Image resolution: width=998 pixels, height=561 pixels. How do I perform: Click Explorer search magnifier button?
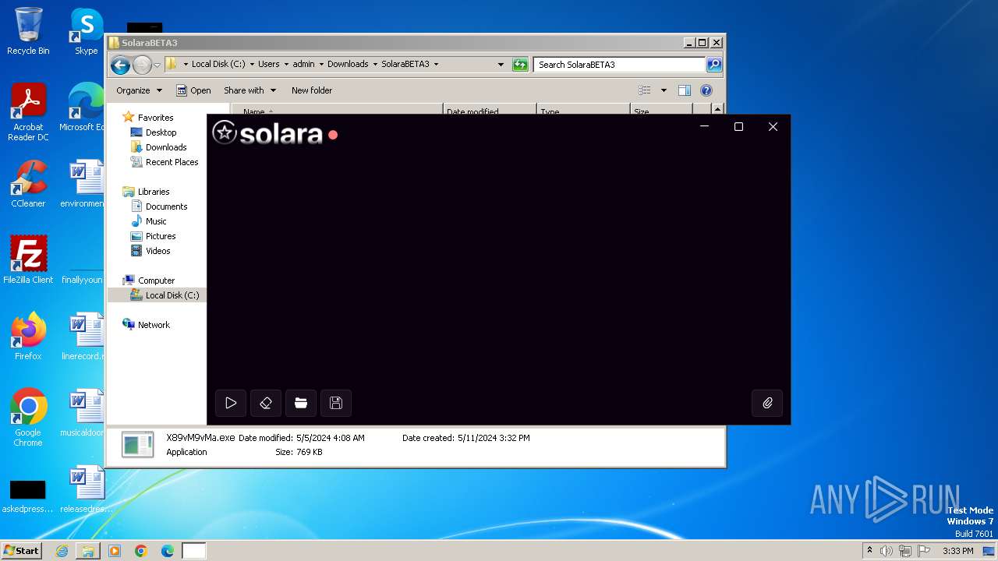pyautogui.click(x=713, y=65)
